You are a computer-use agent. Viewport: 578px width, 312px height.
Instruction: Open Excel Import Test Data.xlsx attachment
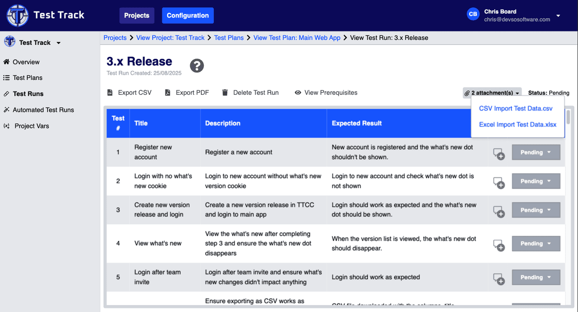pyautogui.click(x=517, y=125)
